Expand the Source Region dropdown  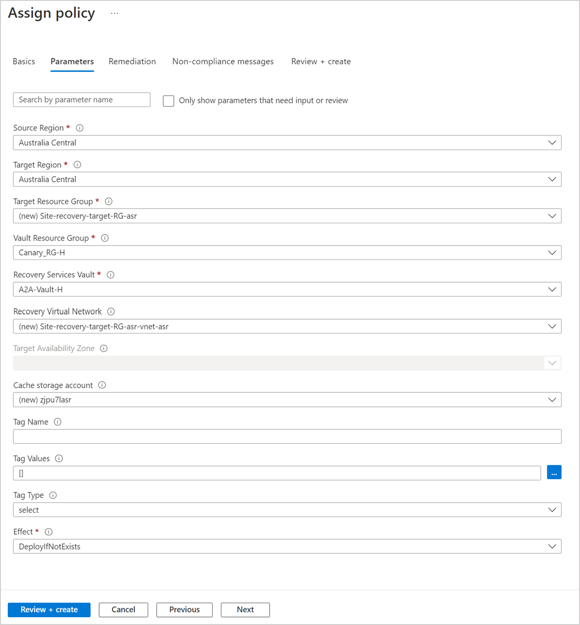tap(287, 143)
